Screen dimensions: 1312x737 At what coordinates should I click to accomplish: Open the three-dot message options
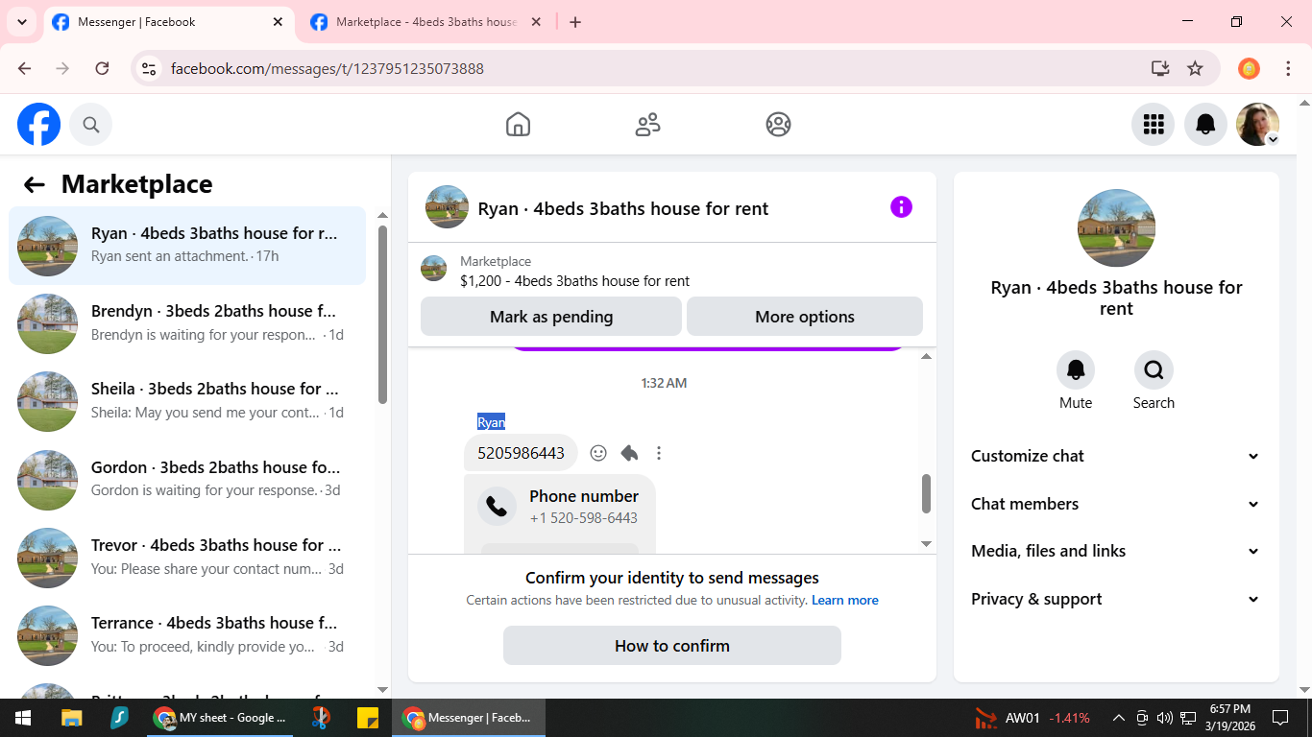(x=659, y=453)
